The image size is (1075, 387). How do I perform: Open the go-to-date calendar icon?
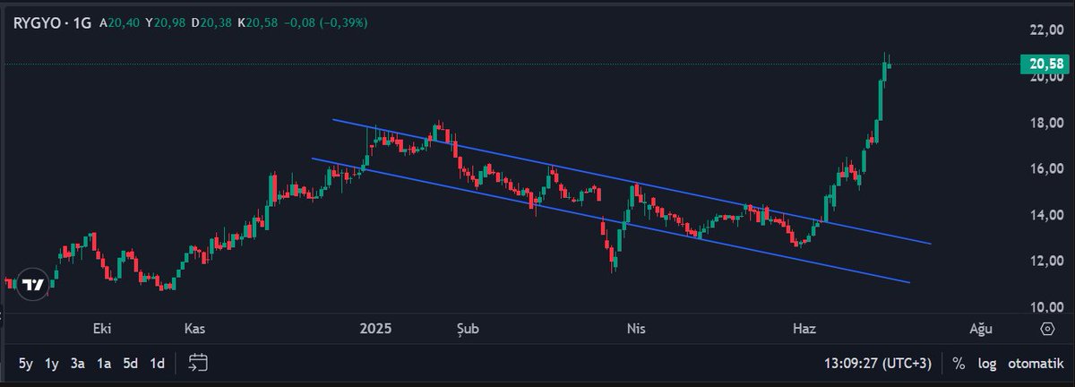point(199,363)
